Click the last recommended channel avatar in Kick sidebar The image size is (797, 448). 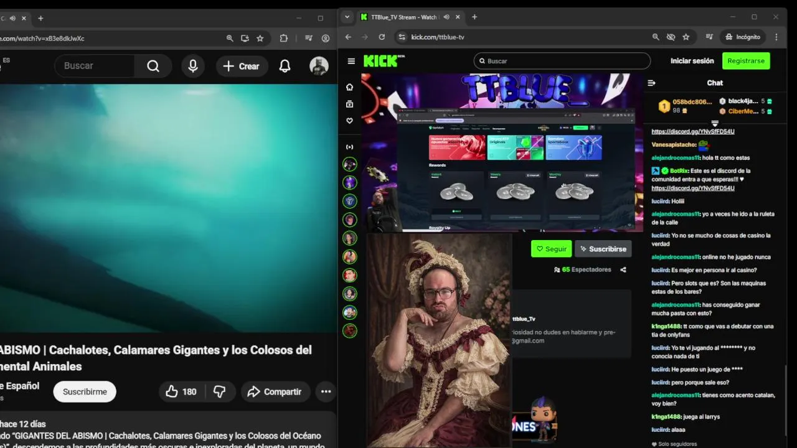pyautogui.click(x=350, y=330)
